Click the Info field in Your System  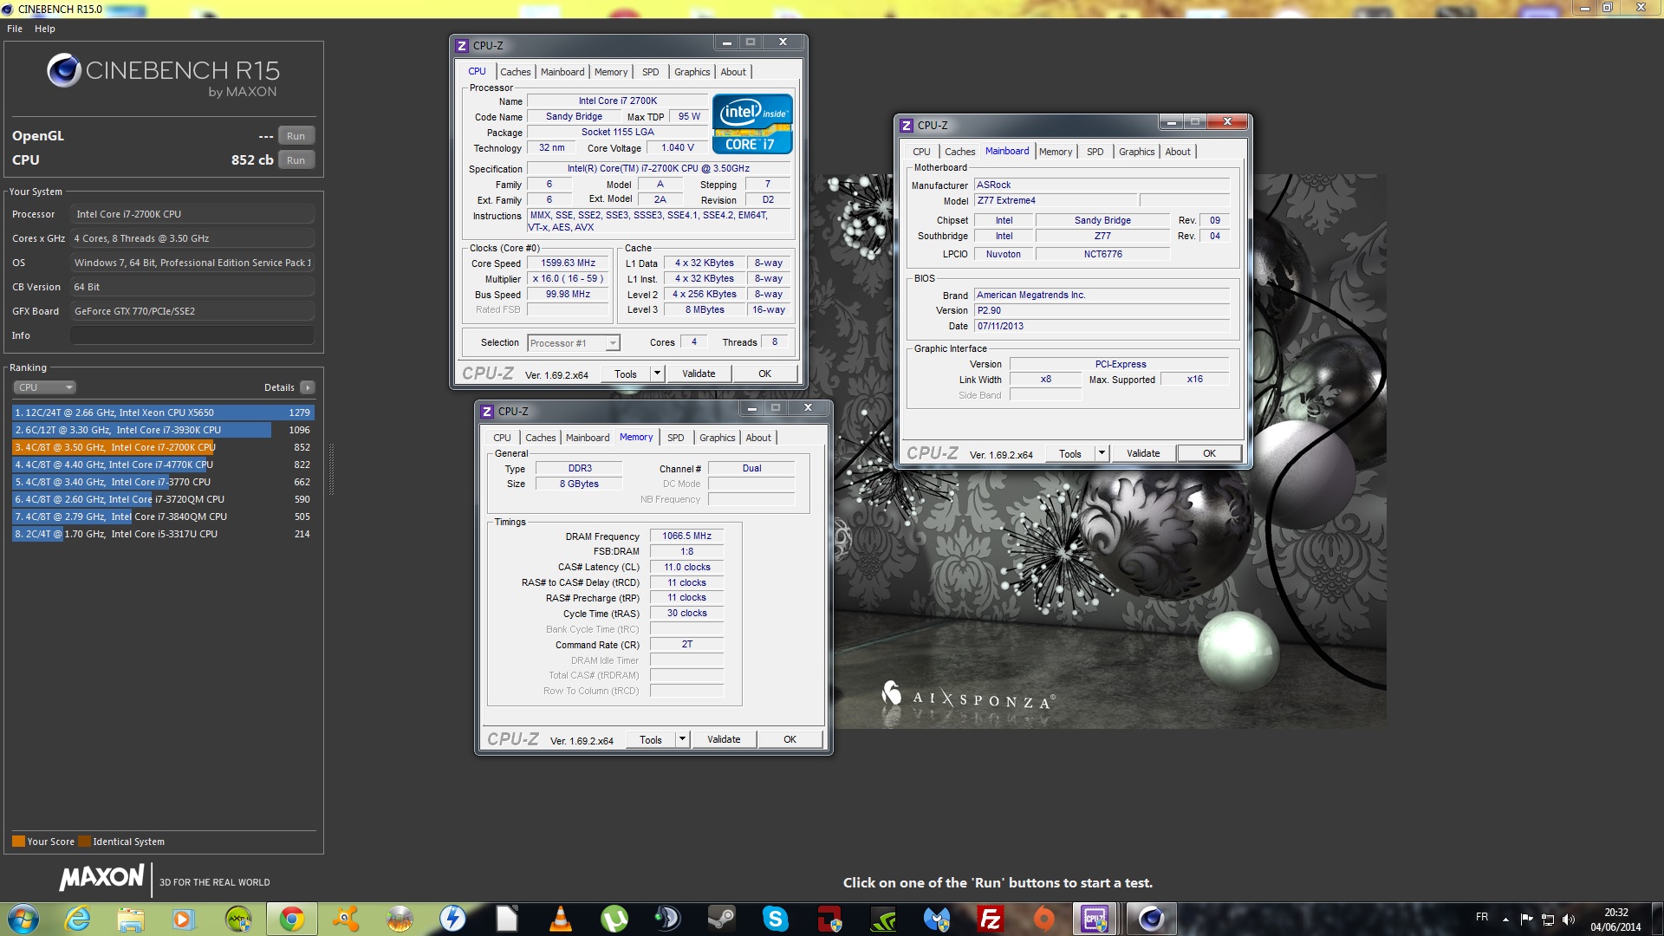pyautogui.click(x=192, y=335)
